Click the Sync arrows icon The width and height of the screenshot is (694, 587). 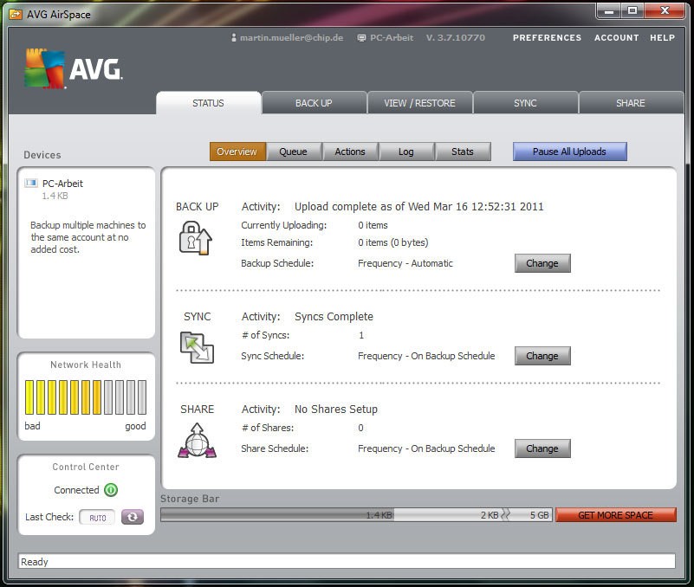pyautogui.click(x=197, y=348)
